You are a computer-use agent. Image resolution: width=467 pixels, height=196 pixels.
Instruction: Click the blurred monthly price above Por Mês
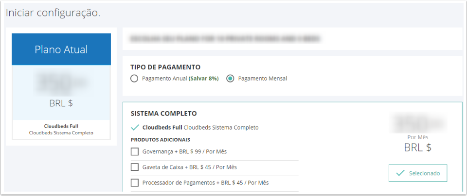pyautogui.click(x=417, y=122)
